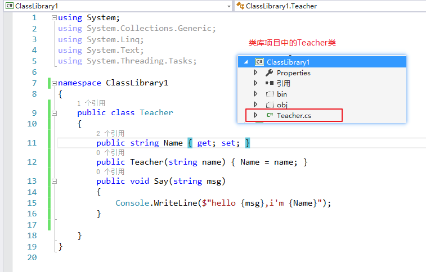
Task: Click the C# file icon beside Teacher.cs
Action: tap(270, 115)
